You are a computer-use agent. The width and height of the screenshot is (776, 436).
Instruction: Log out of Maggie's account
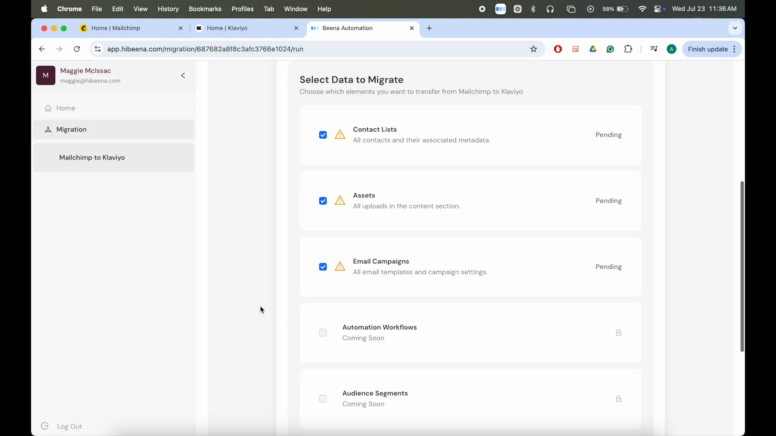(x=69, y=426)
